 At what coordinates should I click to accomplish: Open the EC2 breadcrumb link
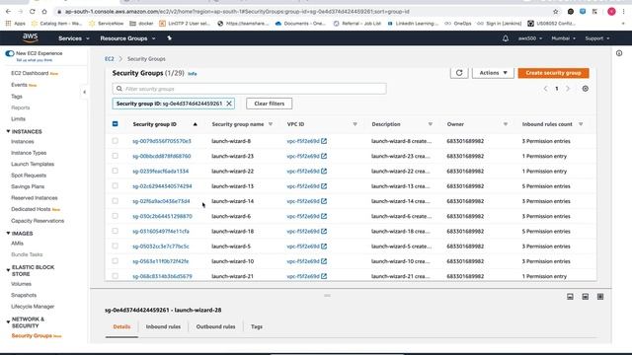(110, 59)
